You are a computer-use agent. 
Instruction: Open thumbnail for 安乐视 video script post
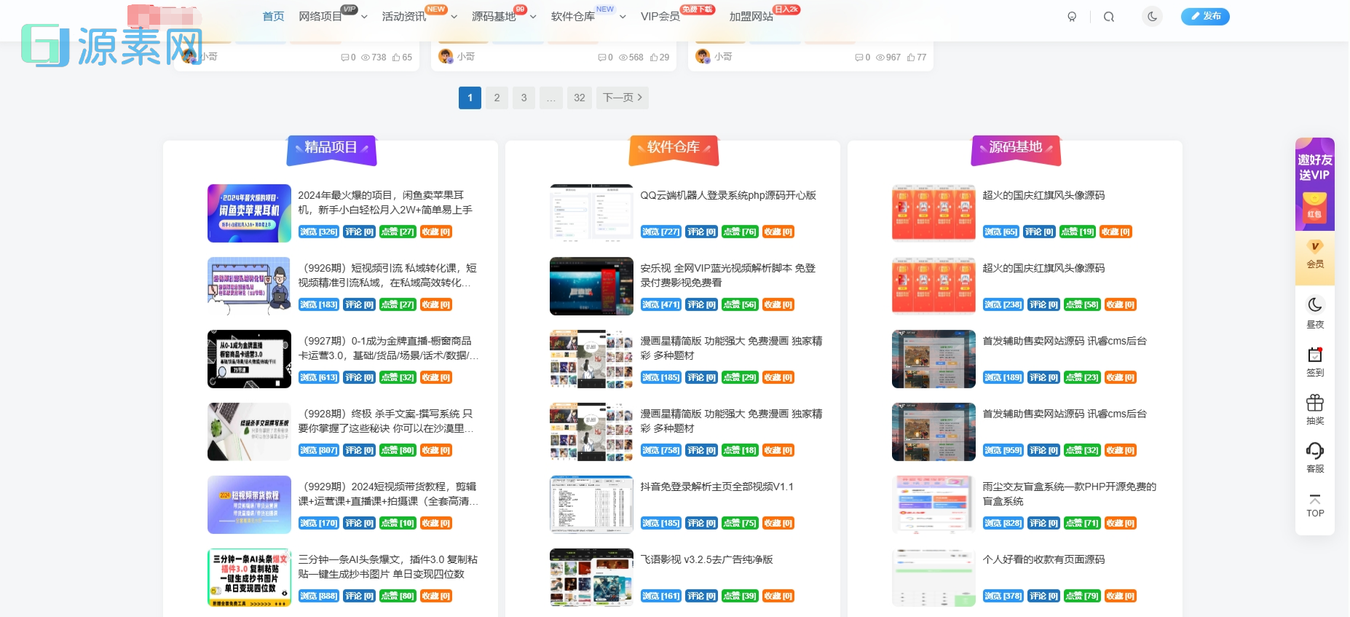click(x=591, y=286)
